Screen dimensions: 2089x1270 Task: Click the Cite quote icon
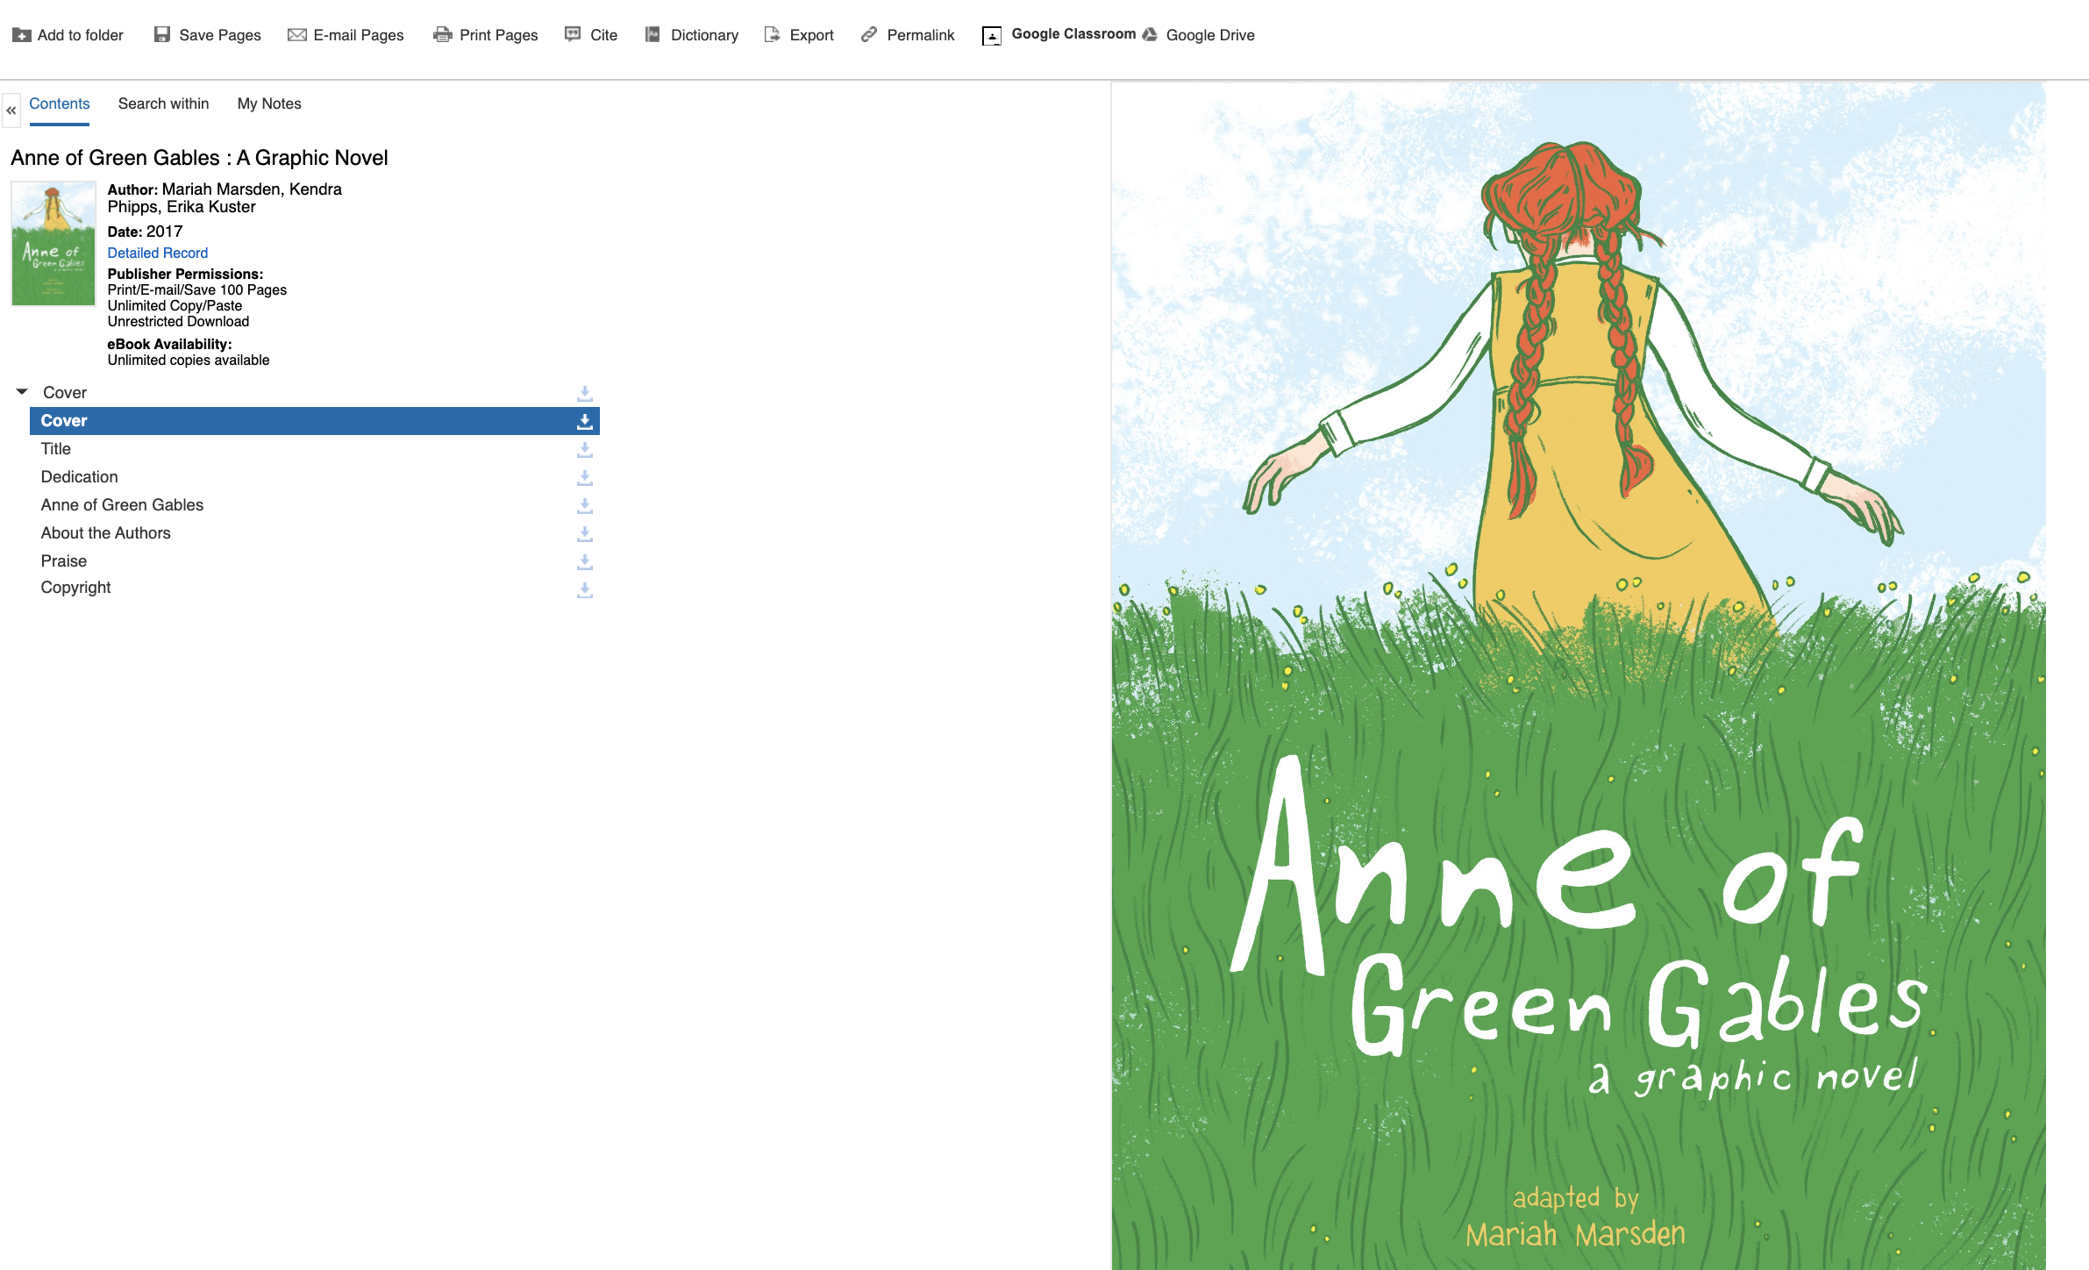[573, 34]
